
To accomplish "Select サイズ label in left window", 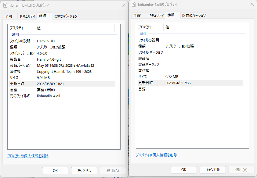I will 14,78.
